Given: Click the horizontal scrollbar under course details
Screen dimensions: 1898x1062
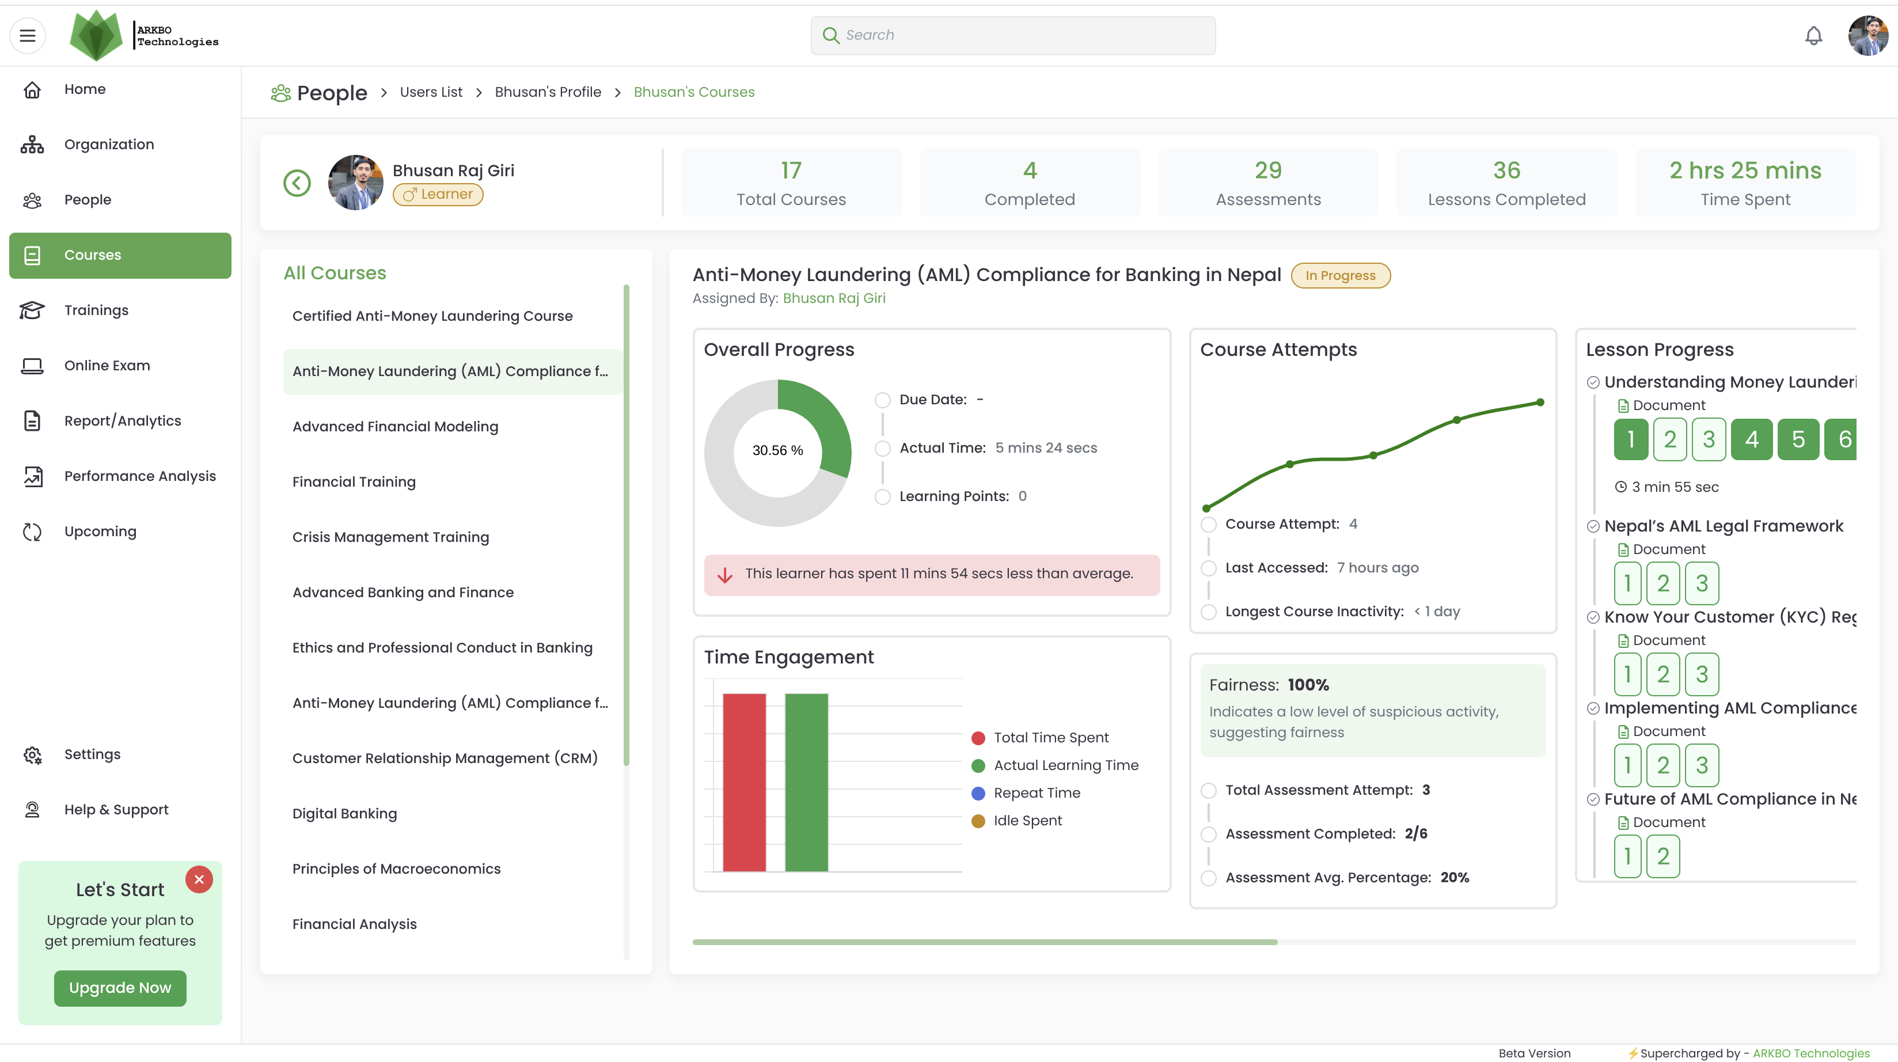Looking at the screenshot, I should tap(984, 942).
